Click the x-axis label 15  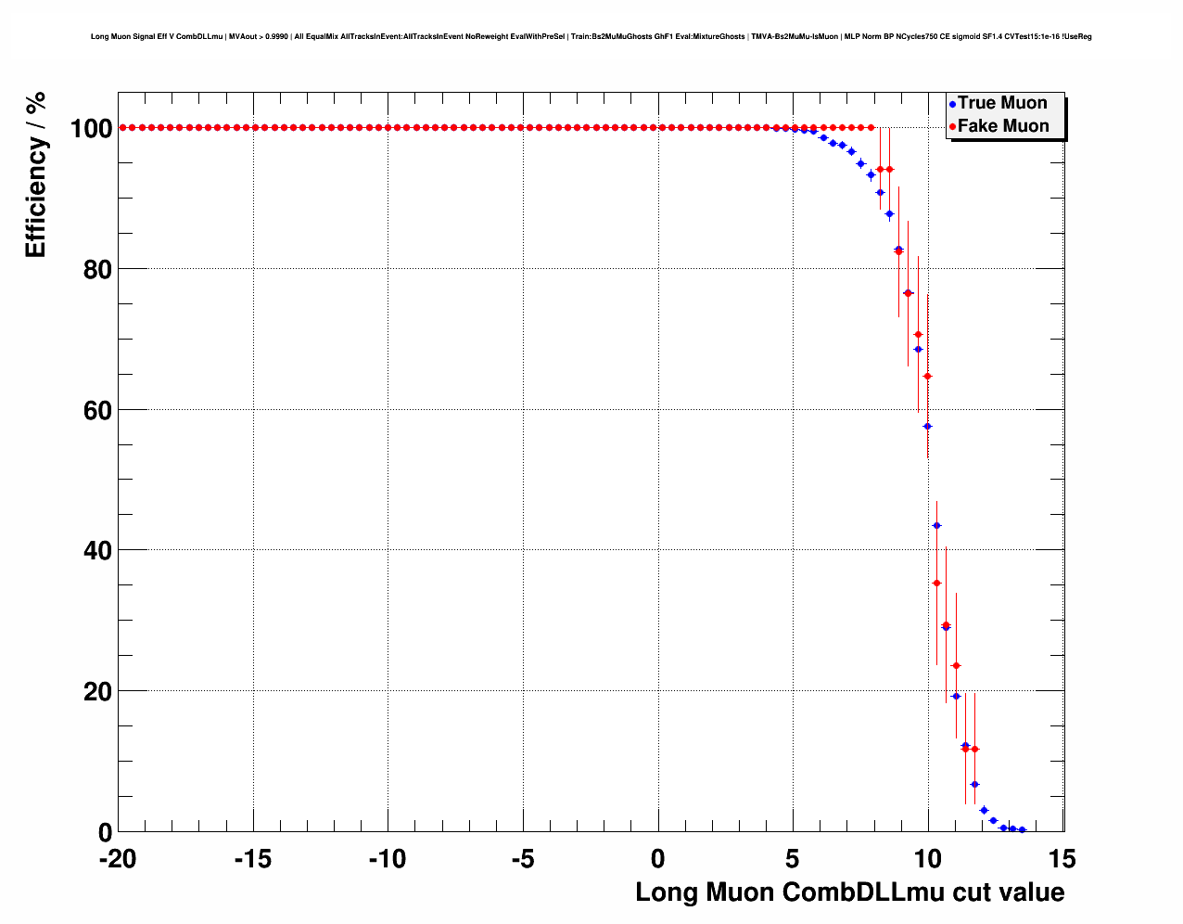(1063, 860)
